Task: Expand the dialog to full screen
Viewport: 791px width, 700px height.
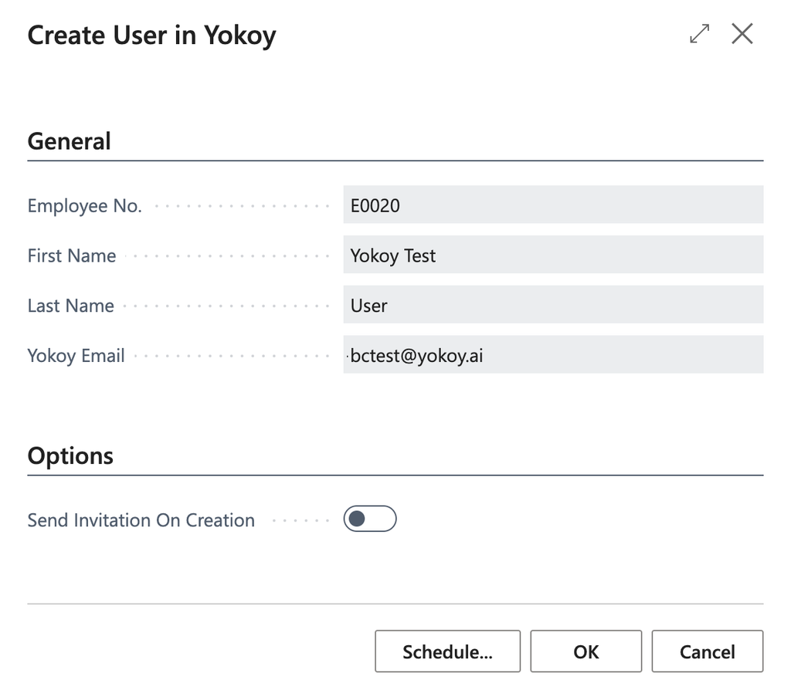Action: pyautogui.click(x=699, y=34)
